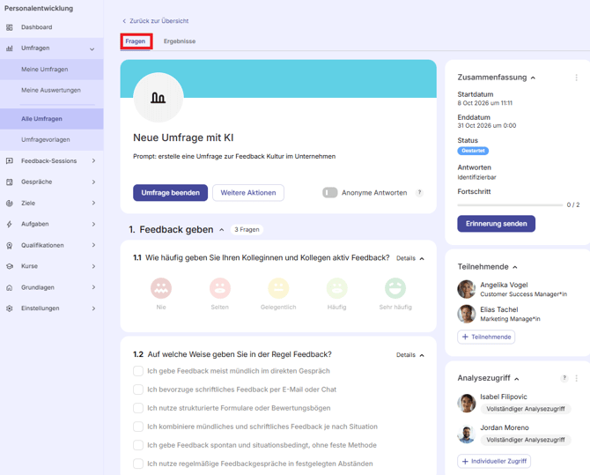Open Meine Auswertungen menu item
The width and height of the screenshot is (590, 475).
coord(52,91)
